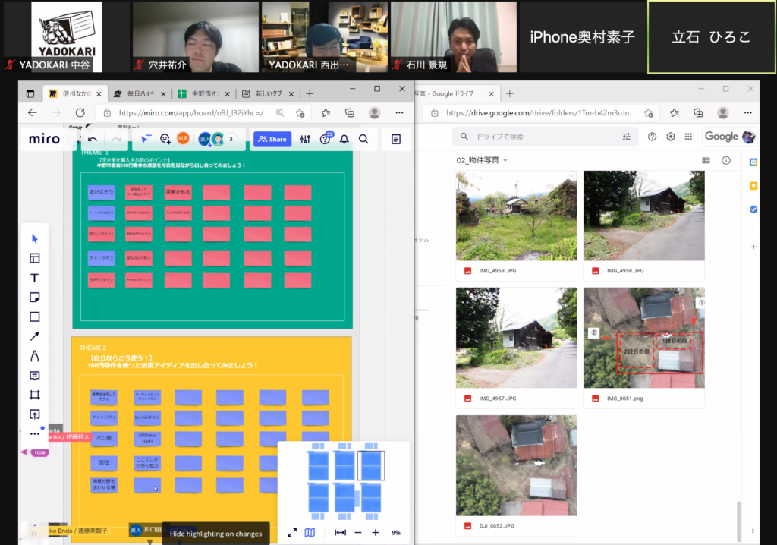Enter Miro fullscreen mode

tap(292, 533)
